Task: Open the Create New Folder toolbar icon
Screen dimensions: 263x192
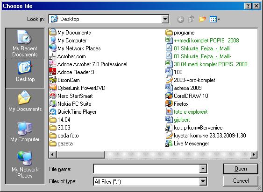Action: (202, 19)
